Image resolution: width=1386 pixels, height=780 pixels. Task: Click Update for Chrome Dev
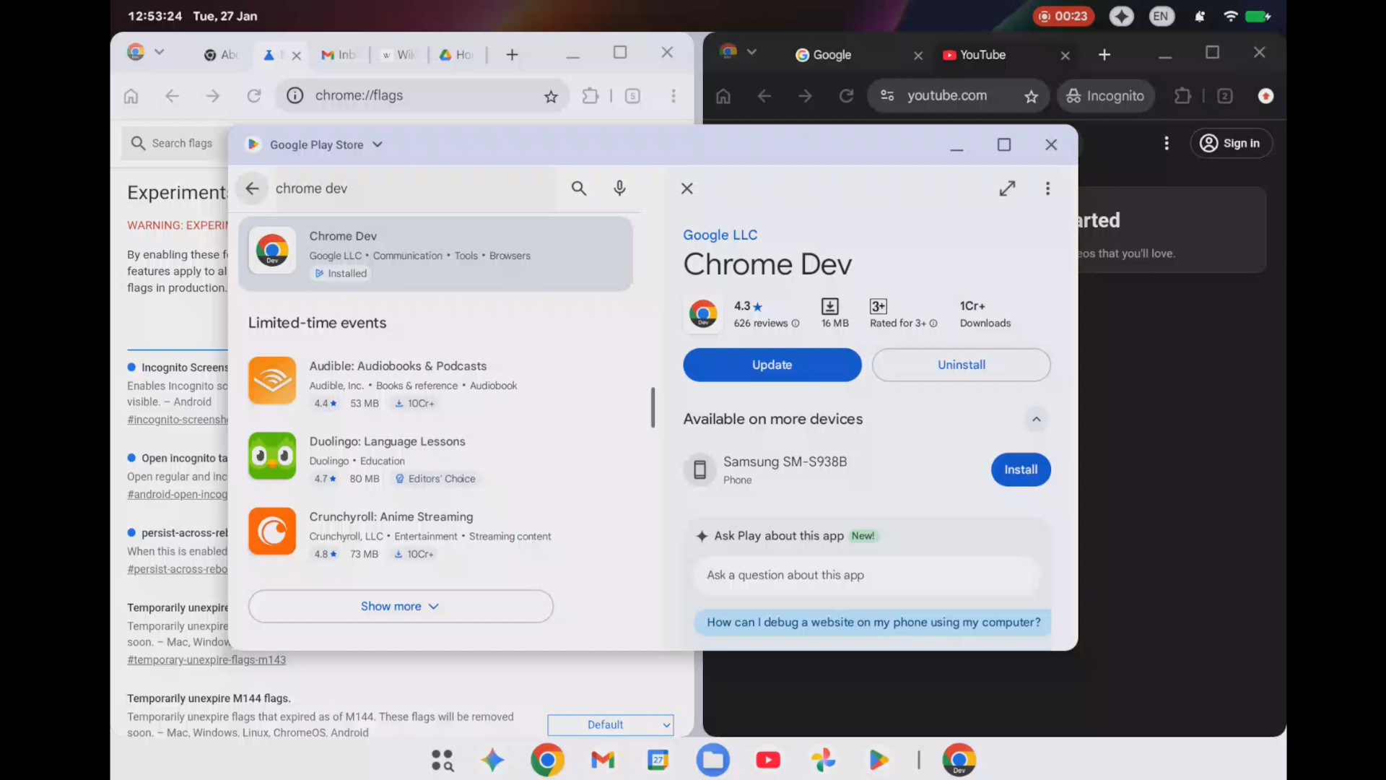pyautogui.click(x=772, y=365)
